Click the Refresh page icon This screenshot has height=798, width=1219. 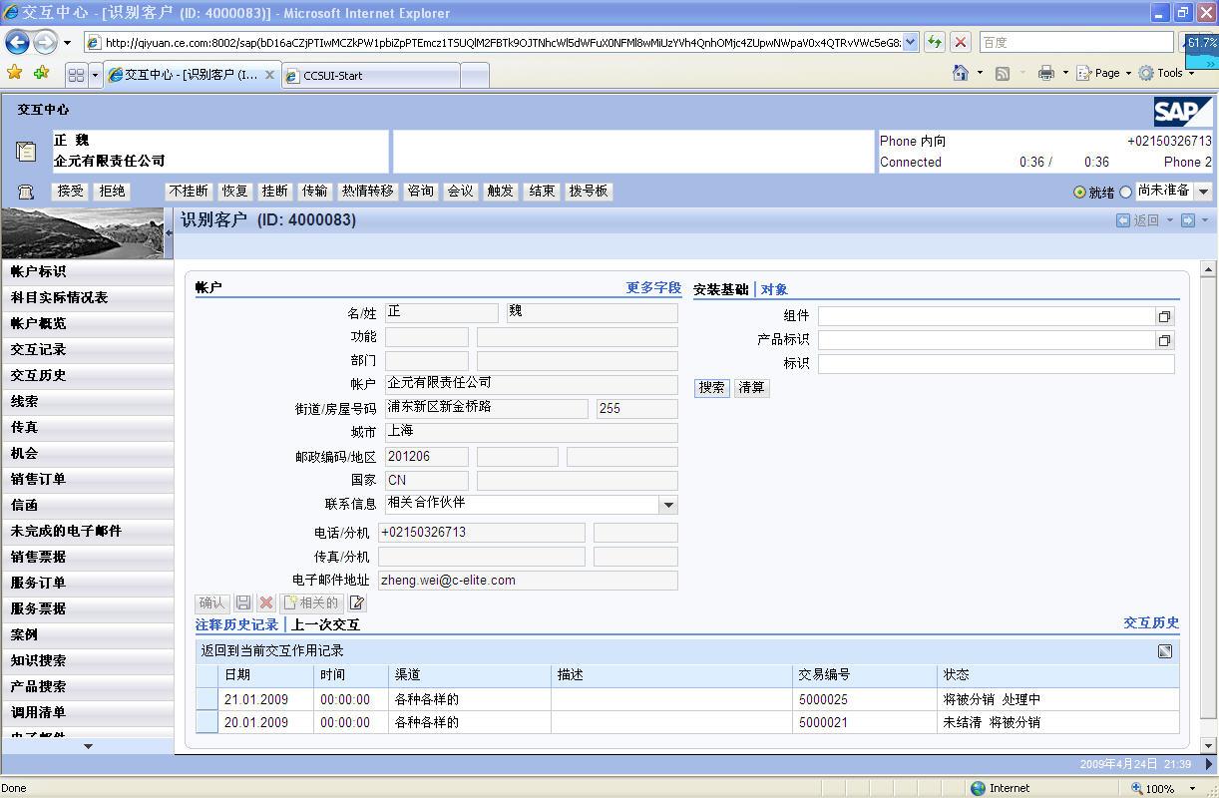pos(934,42)
